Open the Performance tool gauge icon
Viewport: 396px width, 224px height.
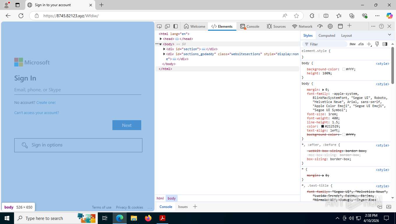(320, 26)
